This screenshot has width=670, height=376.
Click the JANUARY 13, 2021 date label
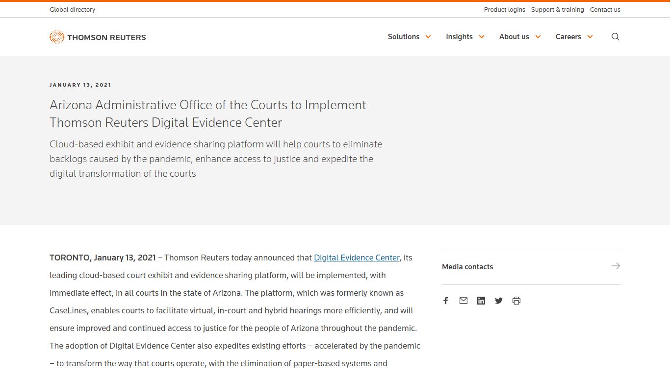tap(80, 85)
